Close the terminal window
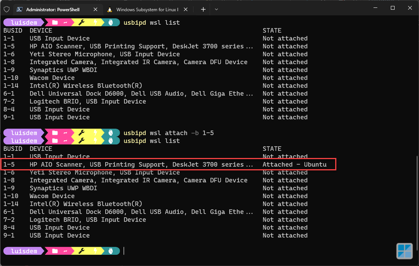Viewport: 419px width, 266px height. pyautogui.click(x=410, y=8)
